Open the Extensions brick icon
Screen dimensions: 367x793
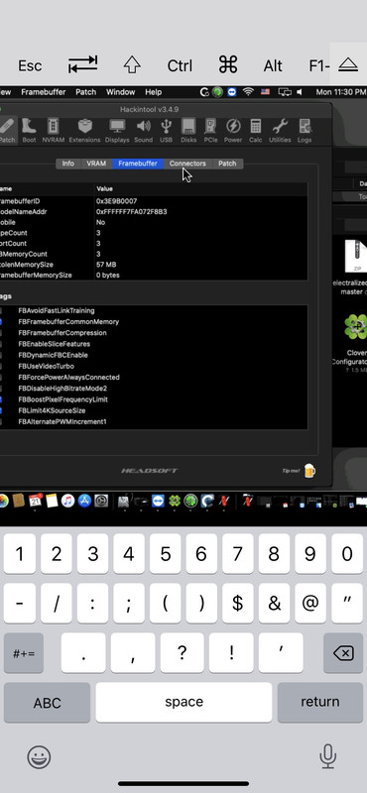click(84, 131)
